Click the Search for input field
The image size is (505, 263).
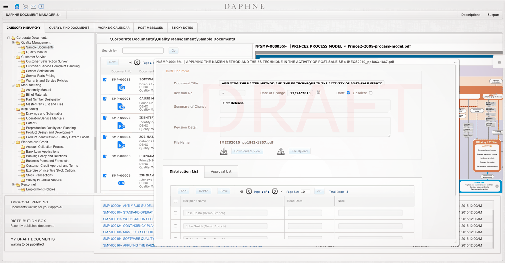pos(143,50)
